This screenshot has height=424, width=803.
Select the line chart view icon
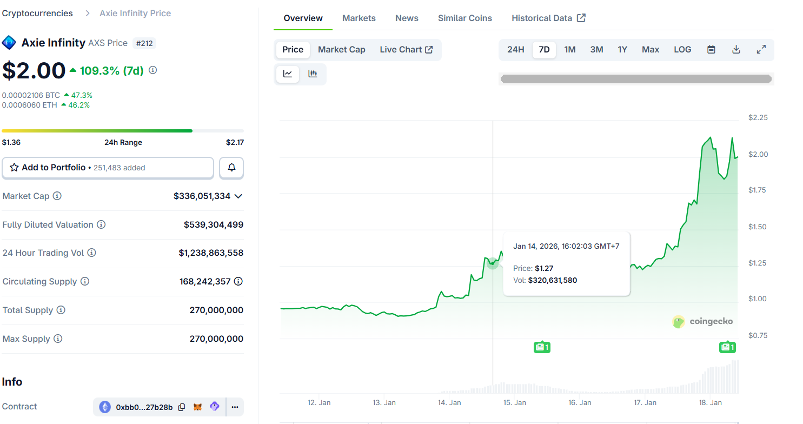[288, 74]
